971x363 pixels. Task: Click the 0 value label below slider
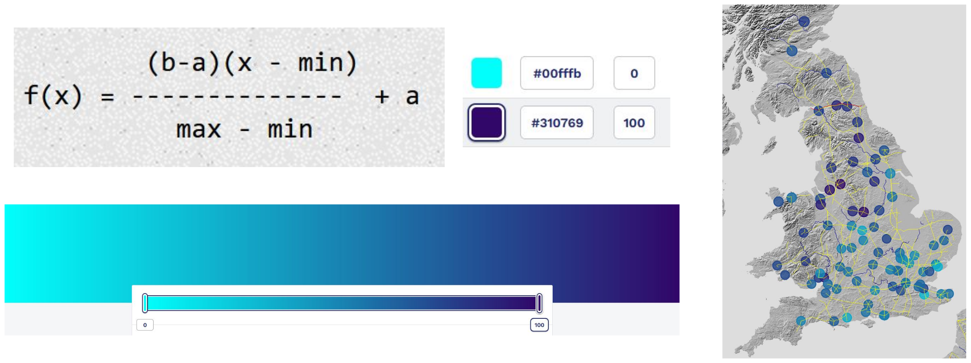145,325
